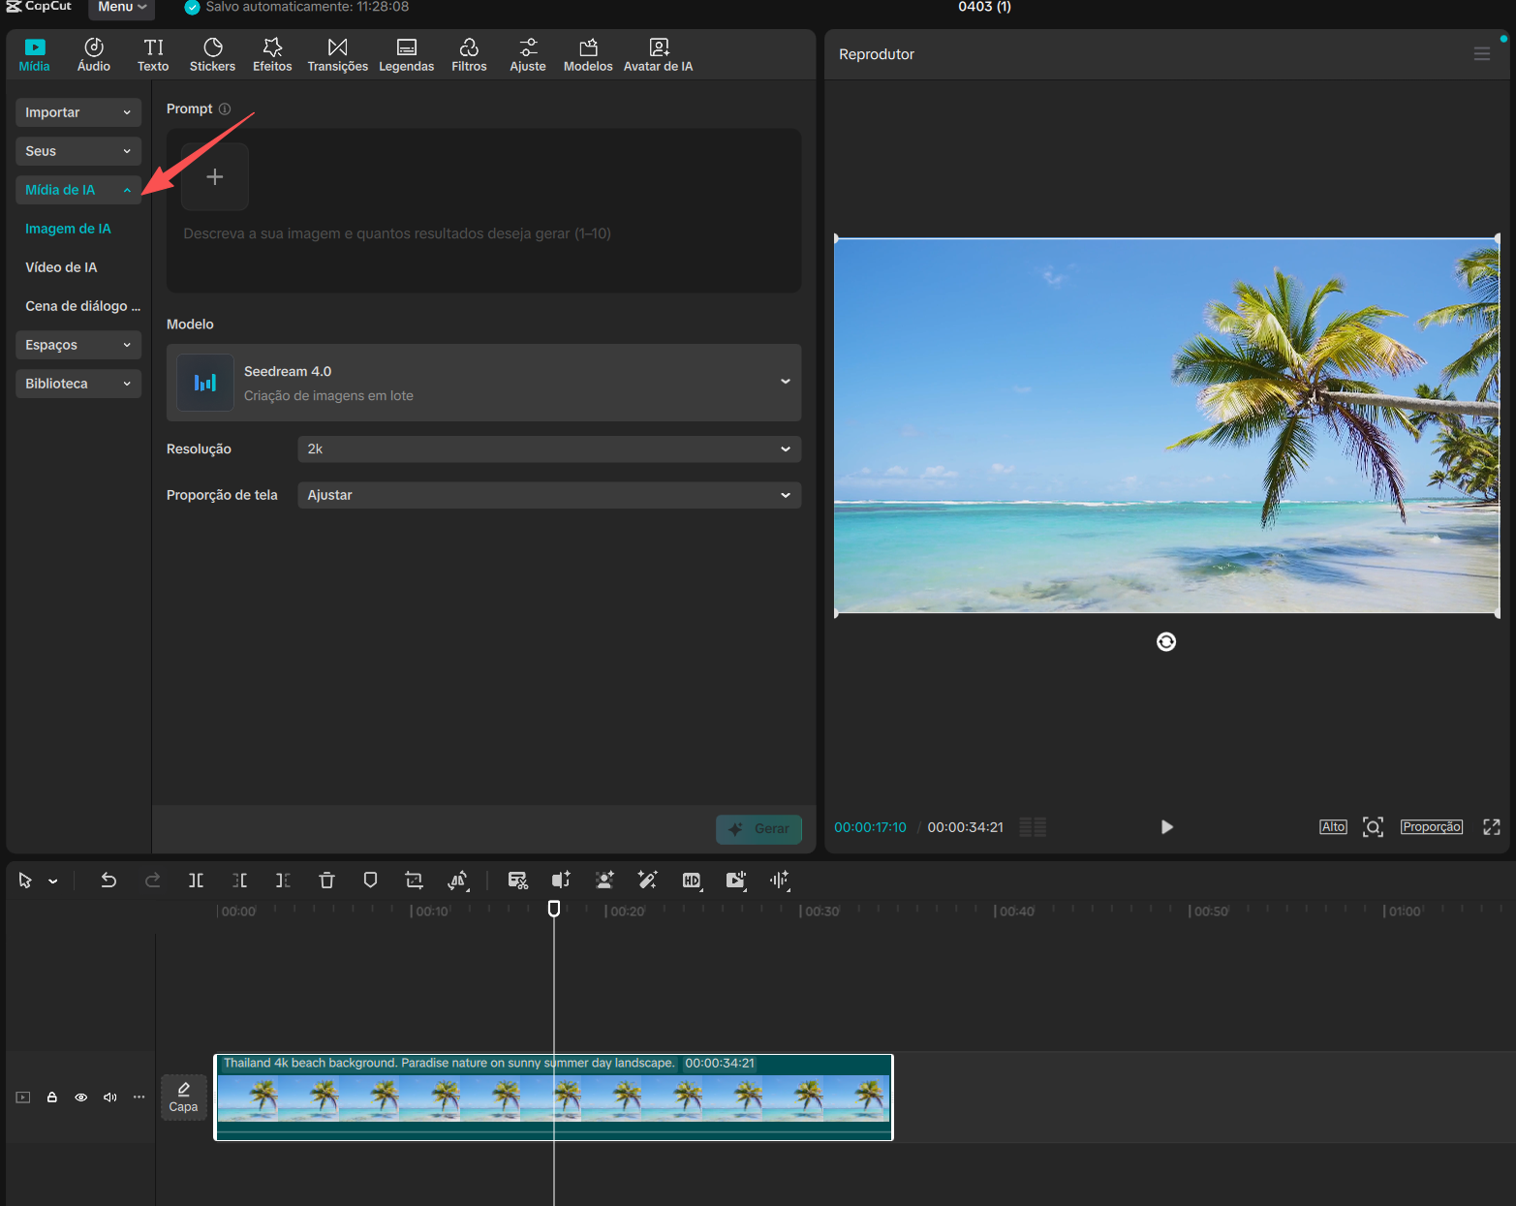Toggle track lock on the video track
The height and width of the screenshot is (1206, 1516).
[x=52, y=1098]
